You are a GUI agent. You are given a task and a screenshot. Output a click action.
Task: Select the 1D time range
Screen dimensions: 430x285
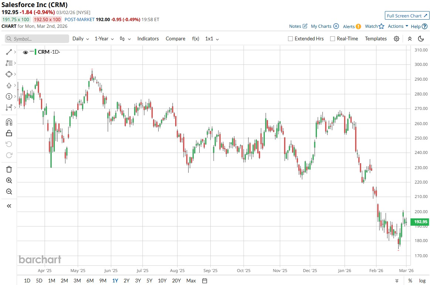point(27,281)
